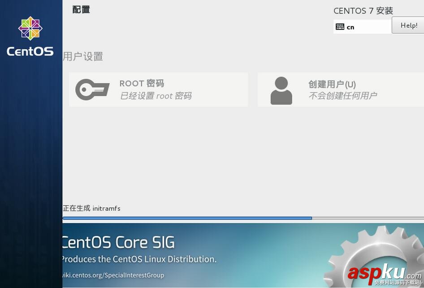
Task: Click the 已经设置 root 密码 status text
Action: click(x=156, y=96)
